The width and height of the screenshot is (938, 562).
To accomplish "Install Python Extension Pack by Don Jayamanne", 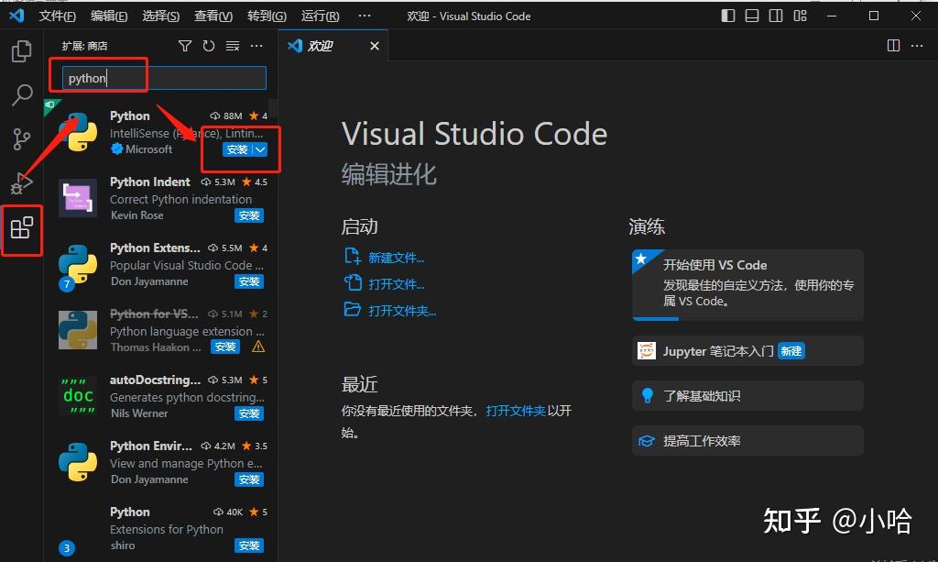I will tap(249, 281).
